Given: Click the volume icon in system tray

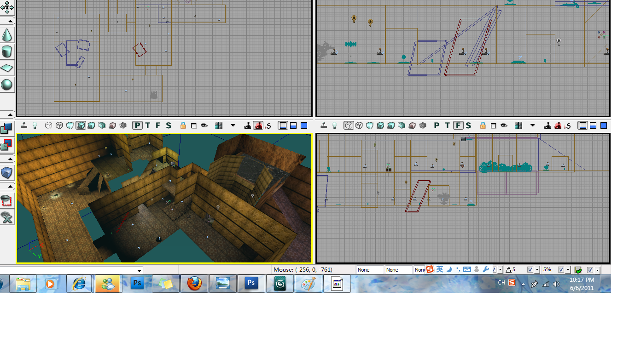Looking at the screenshot, I should 556,284.
